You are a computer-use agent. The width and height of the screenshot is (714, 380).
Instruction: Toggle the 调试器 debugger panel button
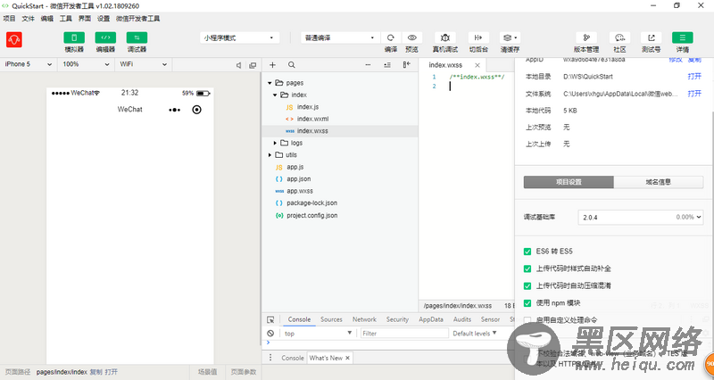tap(137, 37)
